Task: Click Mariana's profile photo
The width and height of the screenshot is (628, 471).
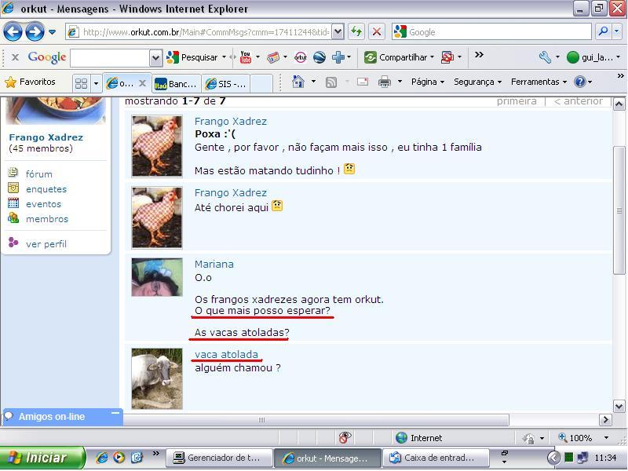Action: (x=157, y=277)
